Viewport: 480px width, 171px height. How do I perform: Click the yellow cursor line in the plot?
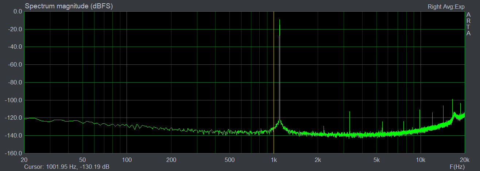point(274,73)
